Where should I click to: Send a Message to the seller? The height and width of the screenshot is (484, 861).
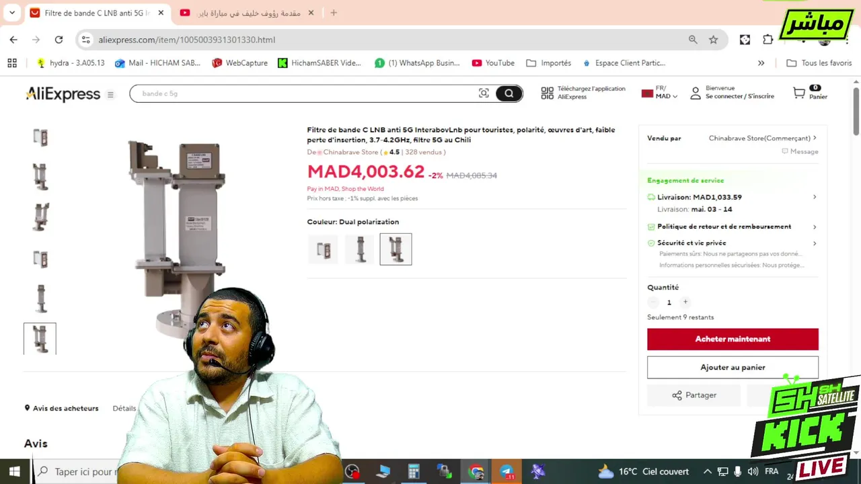click(x=800, y=151)
